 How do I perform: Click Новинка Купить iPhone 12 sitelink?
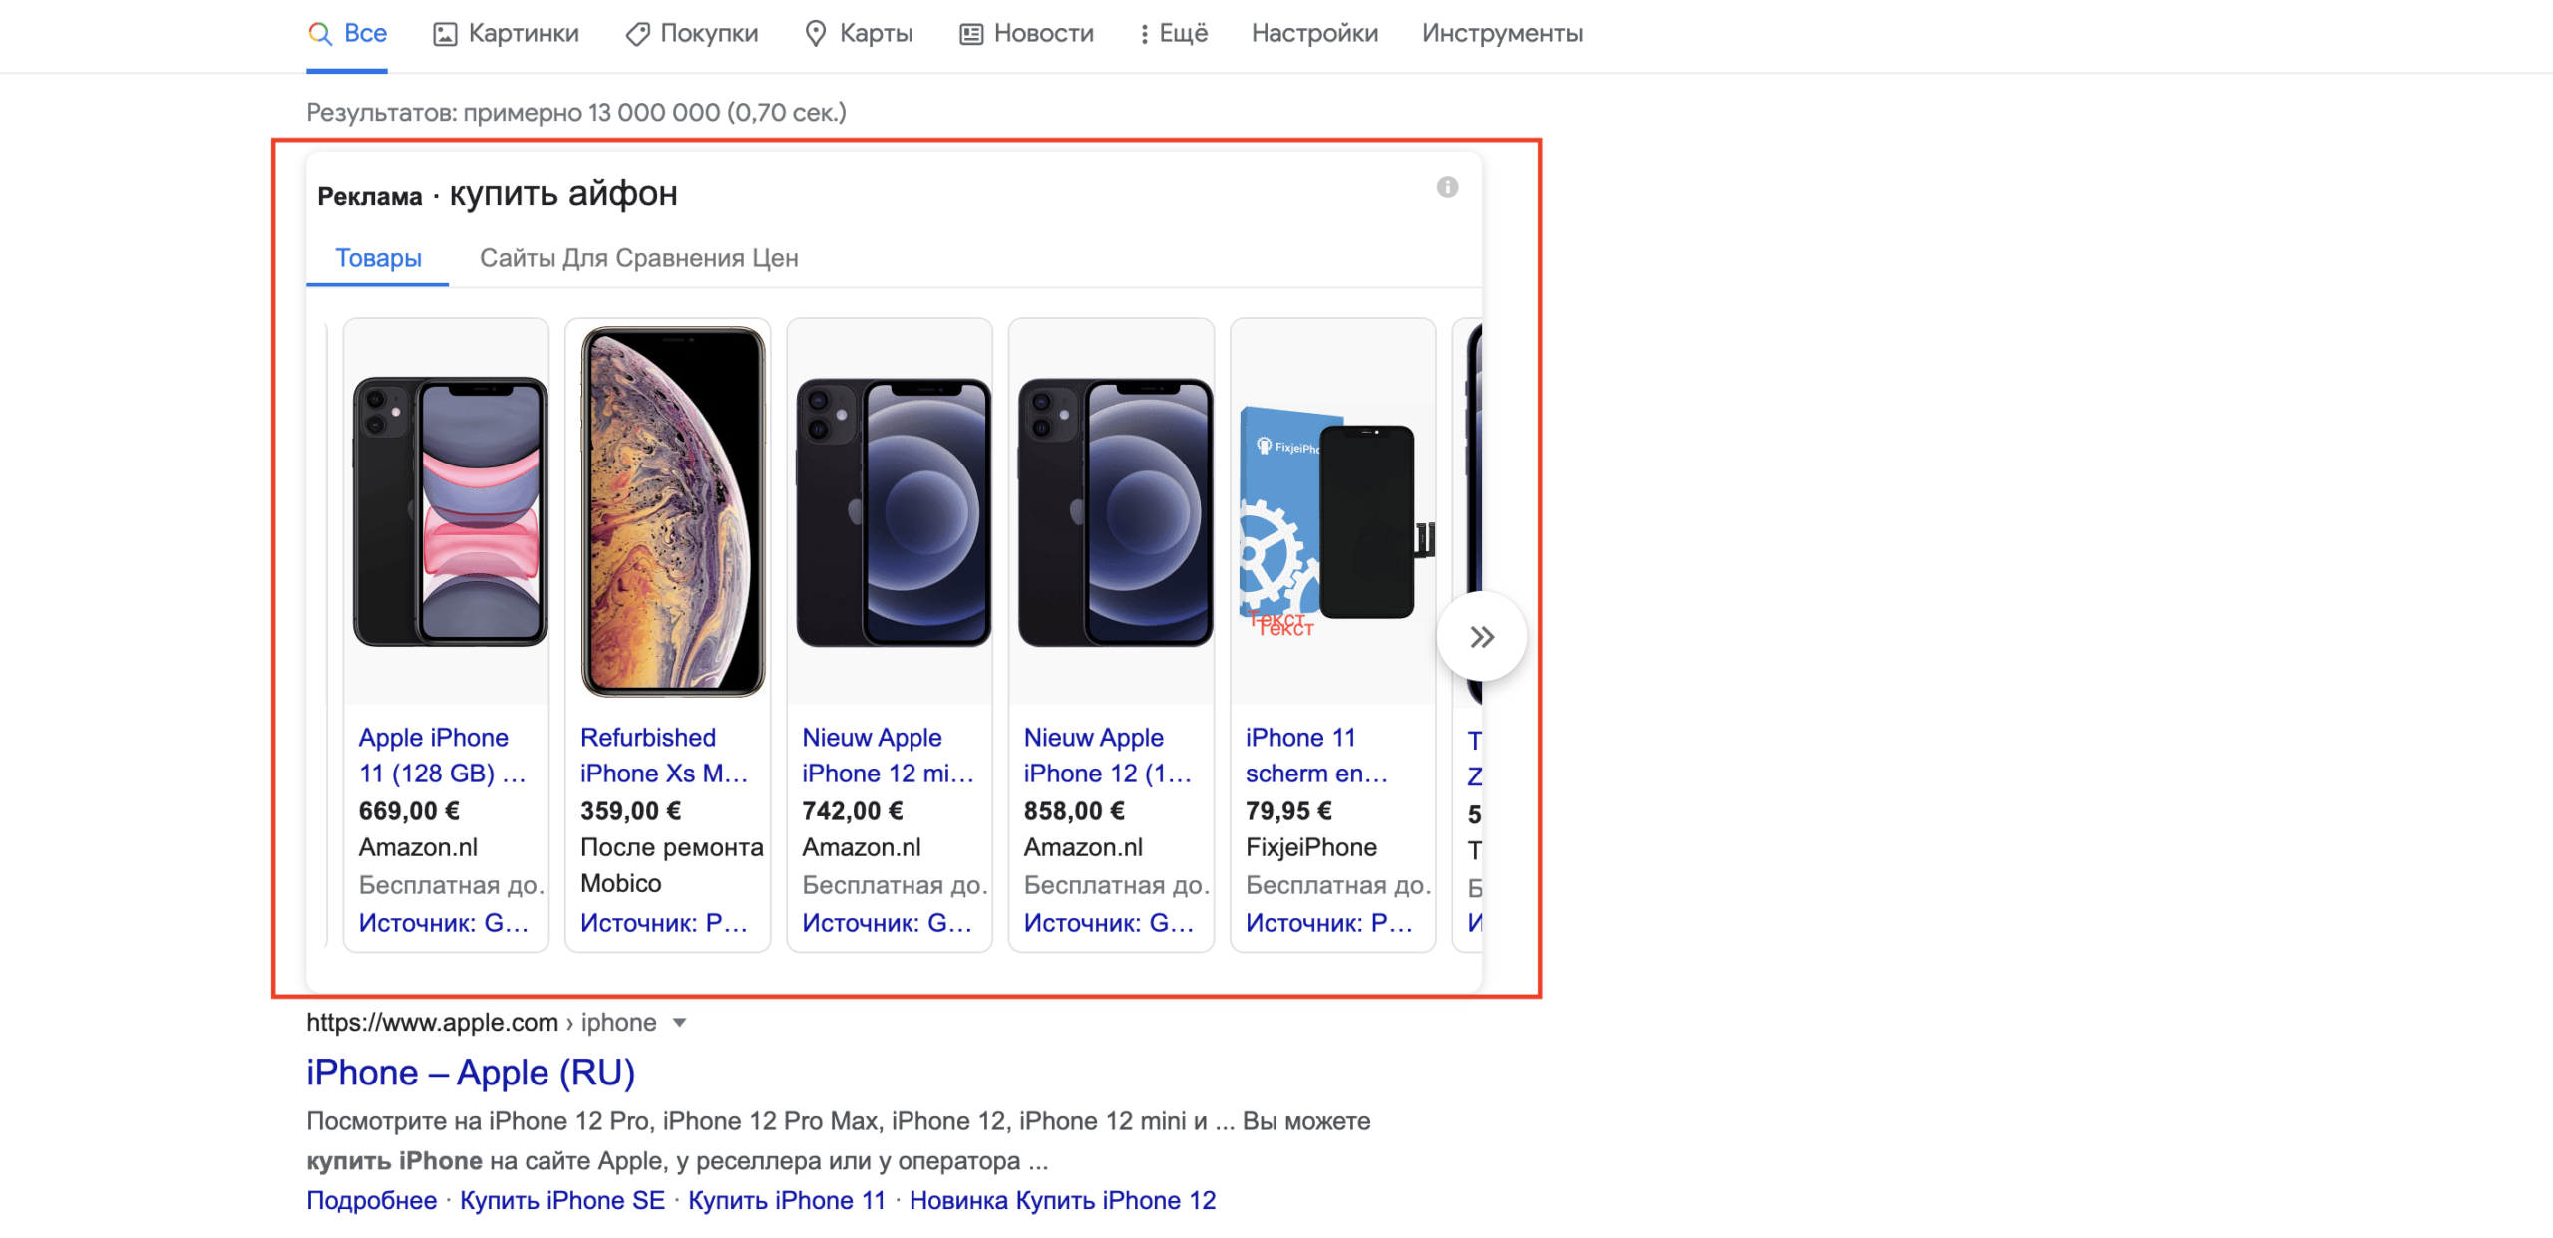coord(1063,1200)
